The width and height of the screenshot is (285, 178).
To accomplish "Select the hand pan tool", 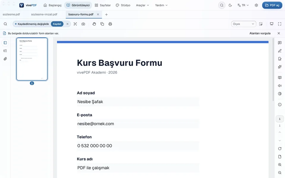I will pos(94,24).
